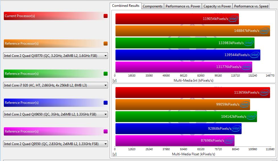Open the QX9770 reference processor dropdown
This screenshot has height=161, width=278.
pyautogui.click(x=55, y=55)
